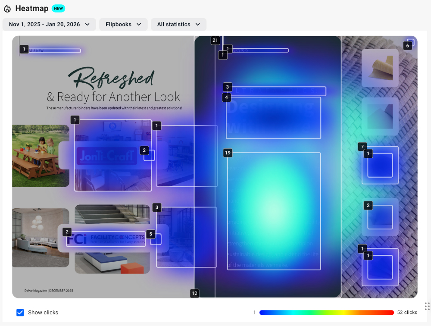This screenshot has width=431, height=326.
Task: Select the rolled fabric thumbnail
Action: point(380,68)
